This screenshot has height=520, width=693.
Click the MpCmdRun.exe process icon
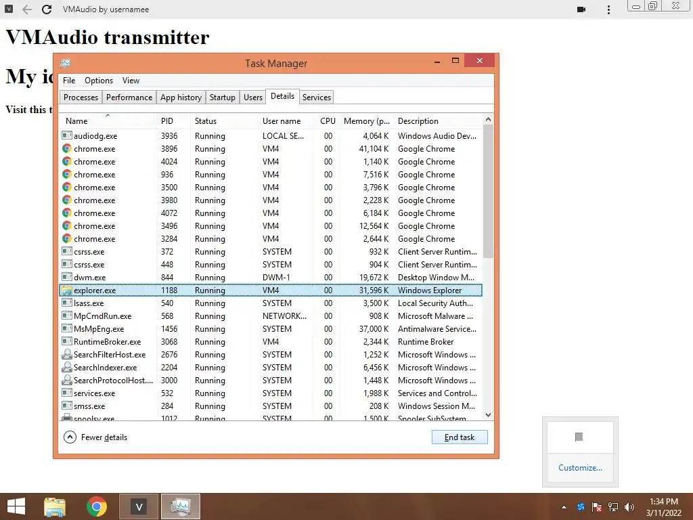click(67, 316)
